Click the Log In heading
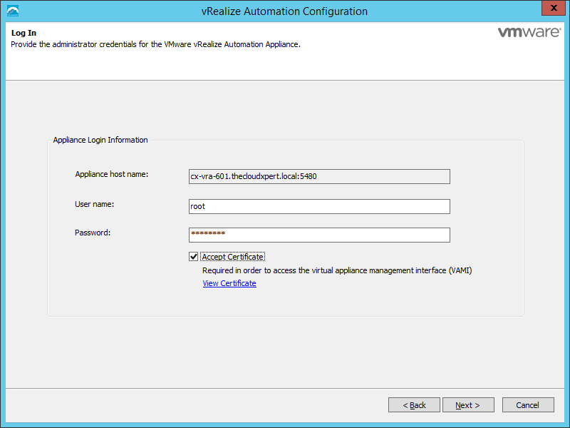Screen dimensions: 570x428 (24, 33)
